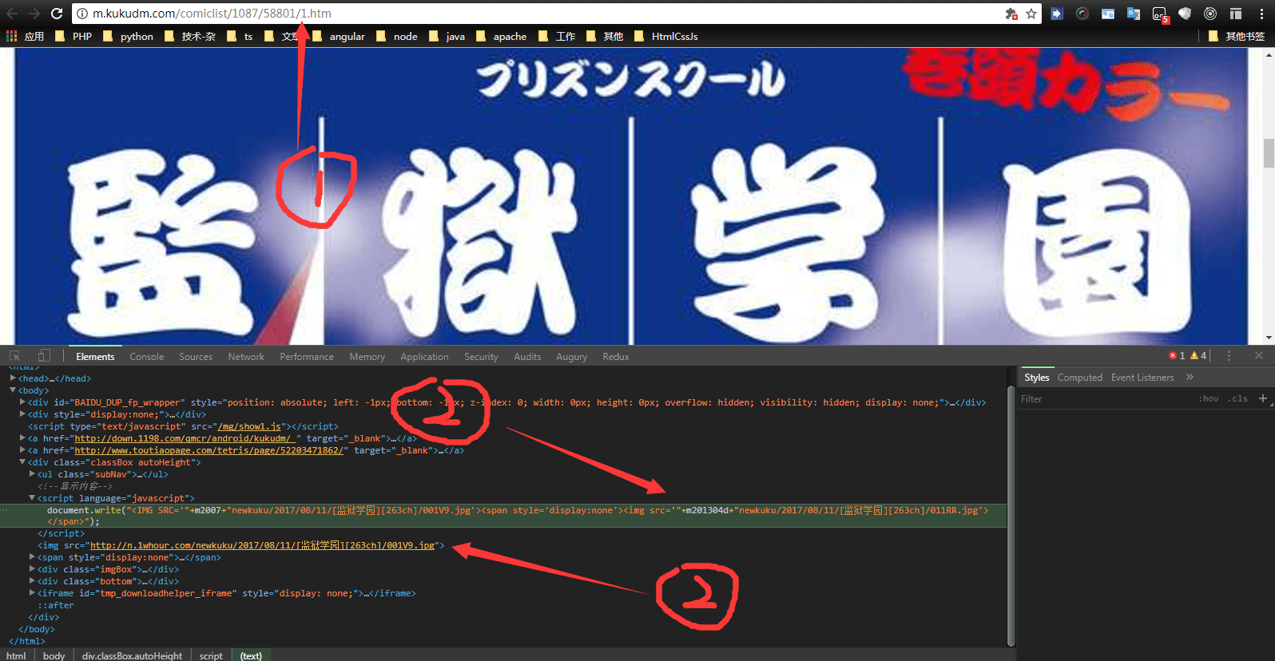
Task: Switch to the Computed styles tab
Action: (1080, 378)
